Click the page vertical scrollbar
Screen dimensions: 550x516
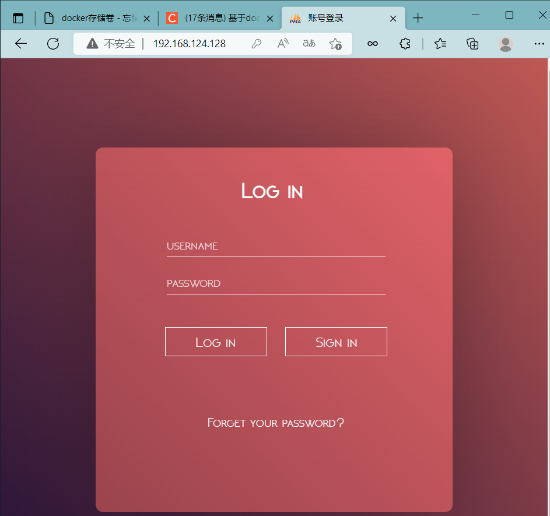click(x=548, y=287)
